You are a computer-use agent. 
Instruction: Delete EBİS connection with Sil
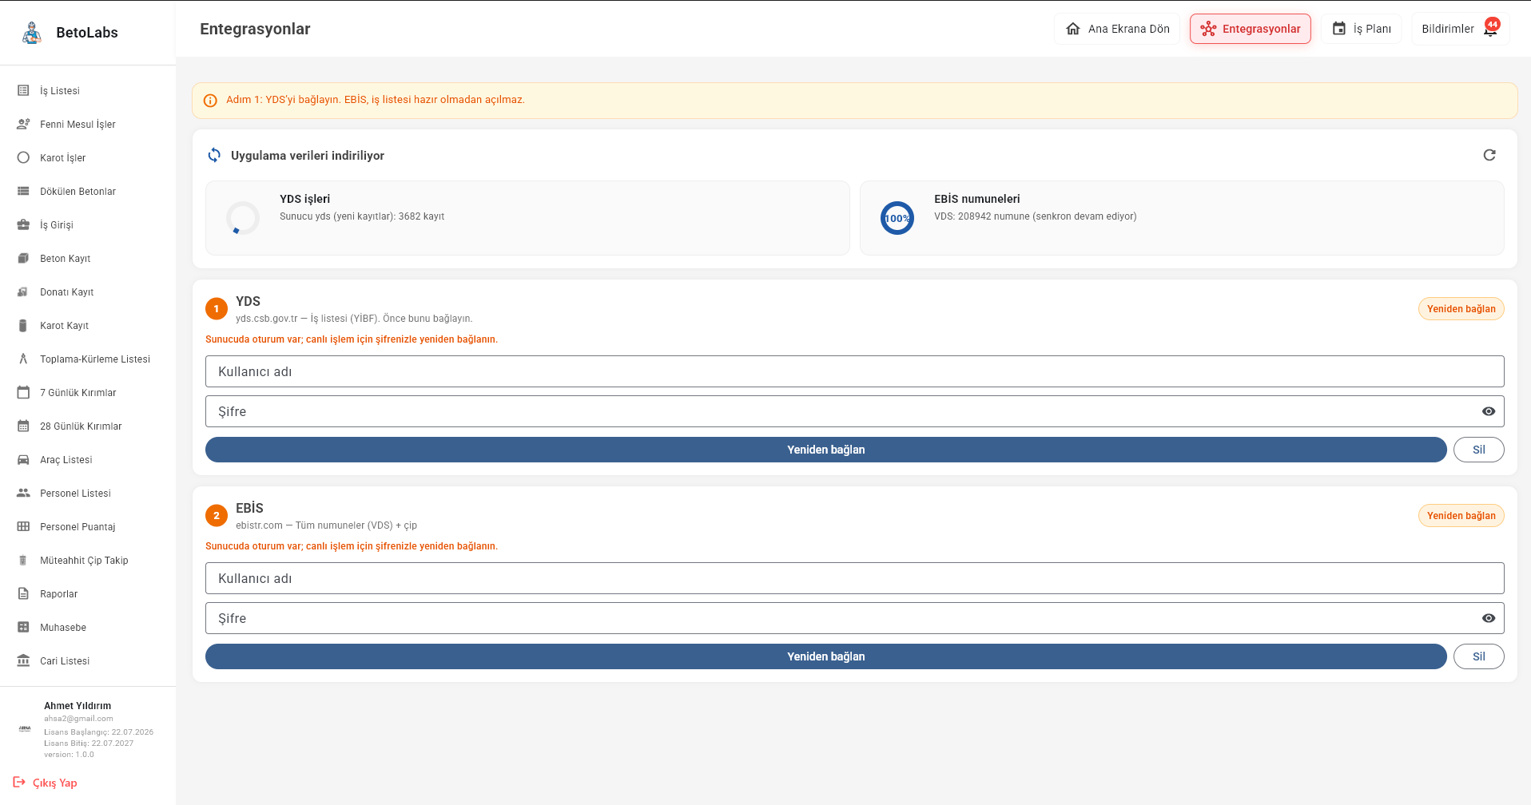click(x=1479, y=656)
